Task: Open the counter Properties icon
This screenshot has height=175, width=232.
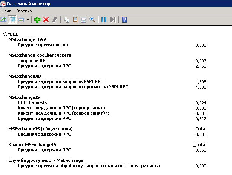Action: pyautogui.click(x=84, y=20)
